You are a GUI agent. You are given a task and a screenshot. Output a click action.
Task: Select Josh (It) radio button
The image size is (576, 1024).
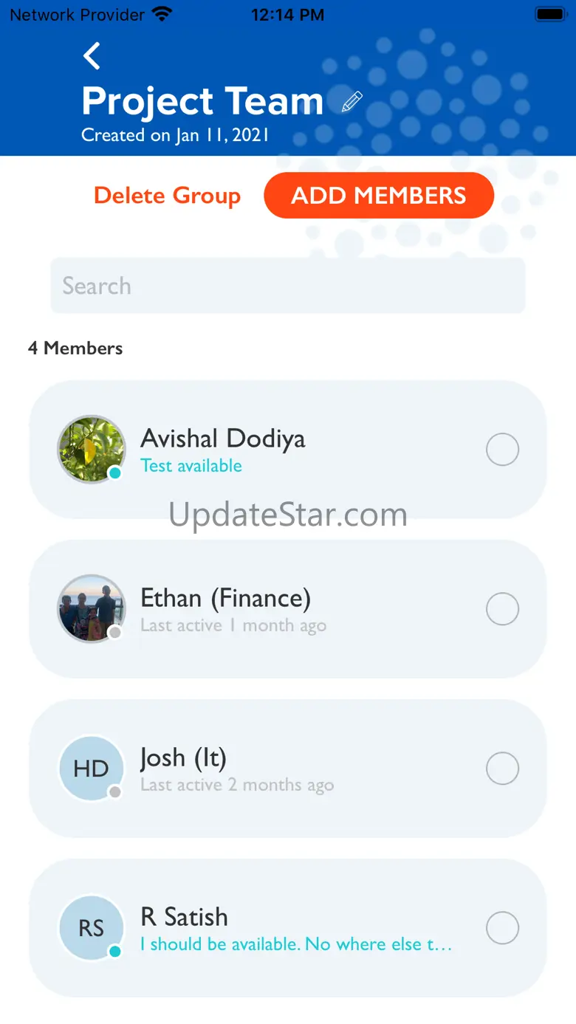[x=502, y=769]
